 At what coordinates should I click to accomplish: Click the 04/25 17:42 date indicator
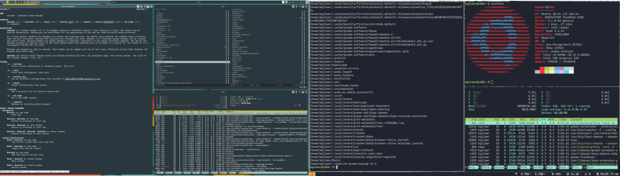coord(607,173)
